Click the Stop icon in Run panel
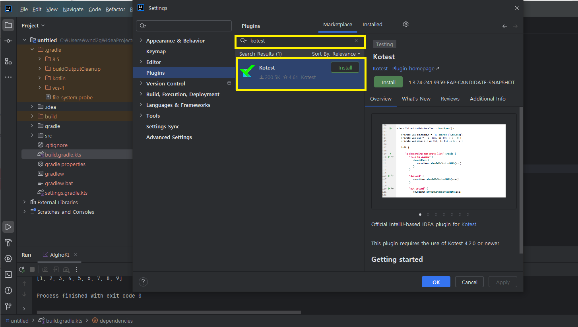The image size is (578, 327). [x=32, y=269]
